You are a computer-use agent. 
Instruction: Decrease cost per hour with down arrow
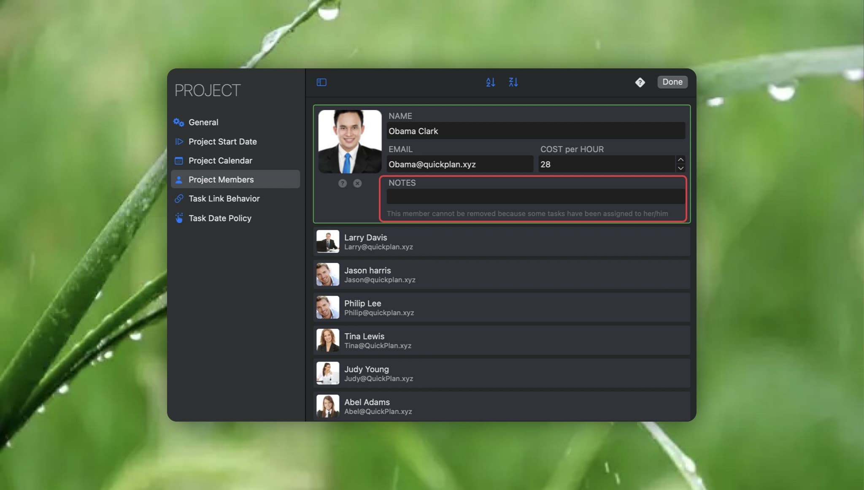[x=680, y=168]
